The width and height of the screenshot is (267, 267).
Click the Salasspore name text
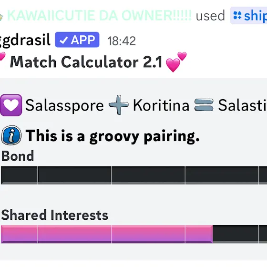(64, 105)
